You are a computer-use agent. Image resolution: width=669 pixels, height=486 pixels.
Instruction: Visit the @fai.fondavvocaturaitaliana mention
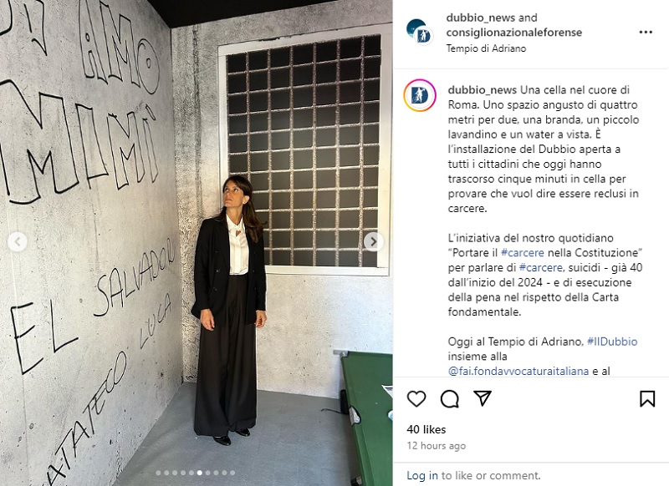click(518, 371)
